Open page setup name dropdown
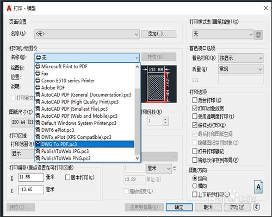272x217 pixels. point(87,34)
